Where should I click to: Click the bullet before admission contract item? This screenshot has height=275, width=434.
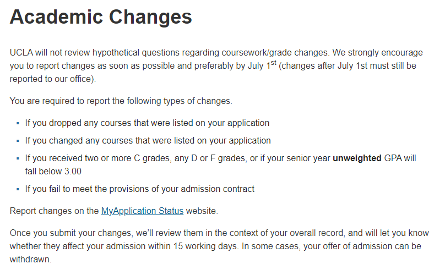click(x=18, y=189)
